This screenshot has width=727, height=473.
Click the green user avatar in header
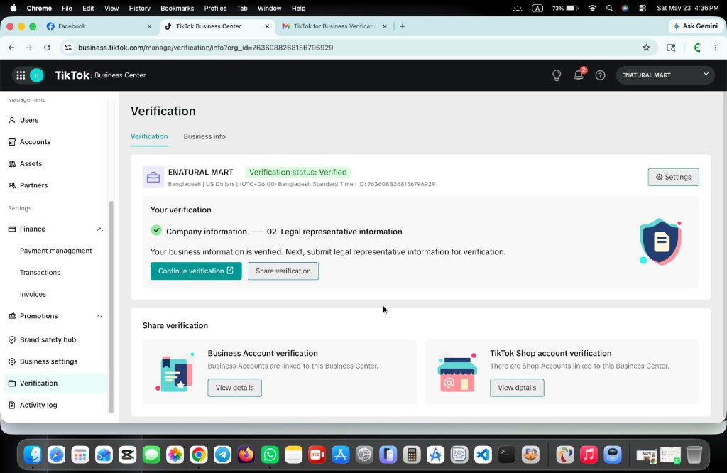(x=37, y=75)
